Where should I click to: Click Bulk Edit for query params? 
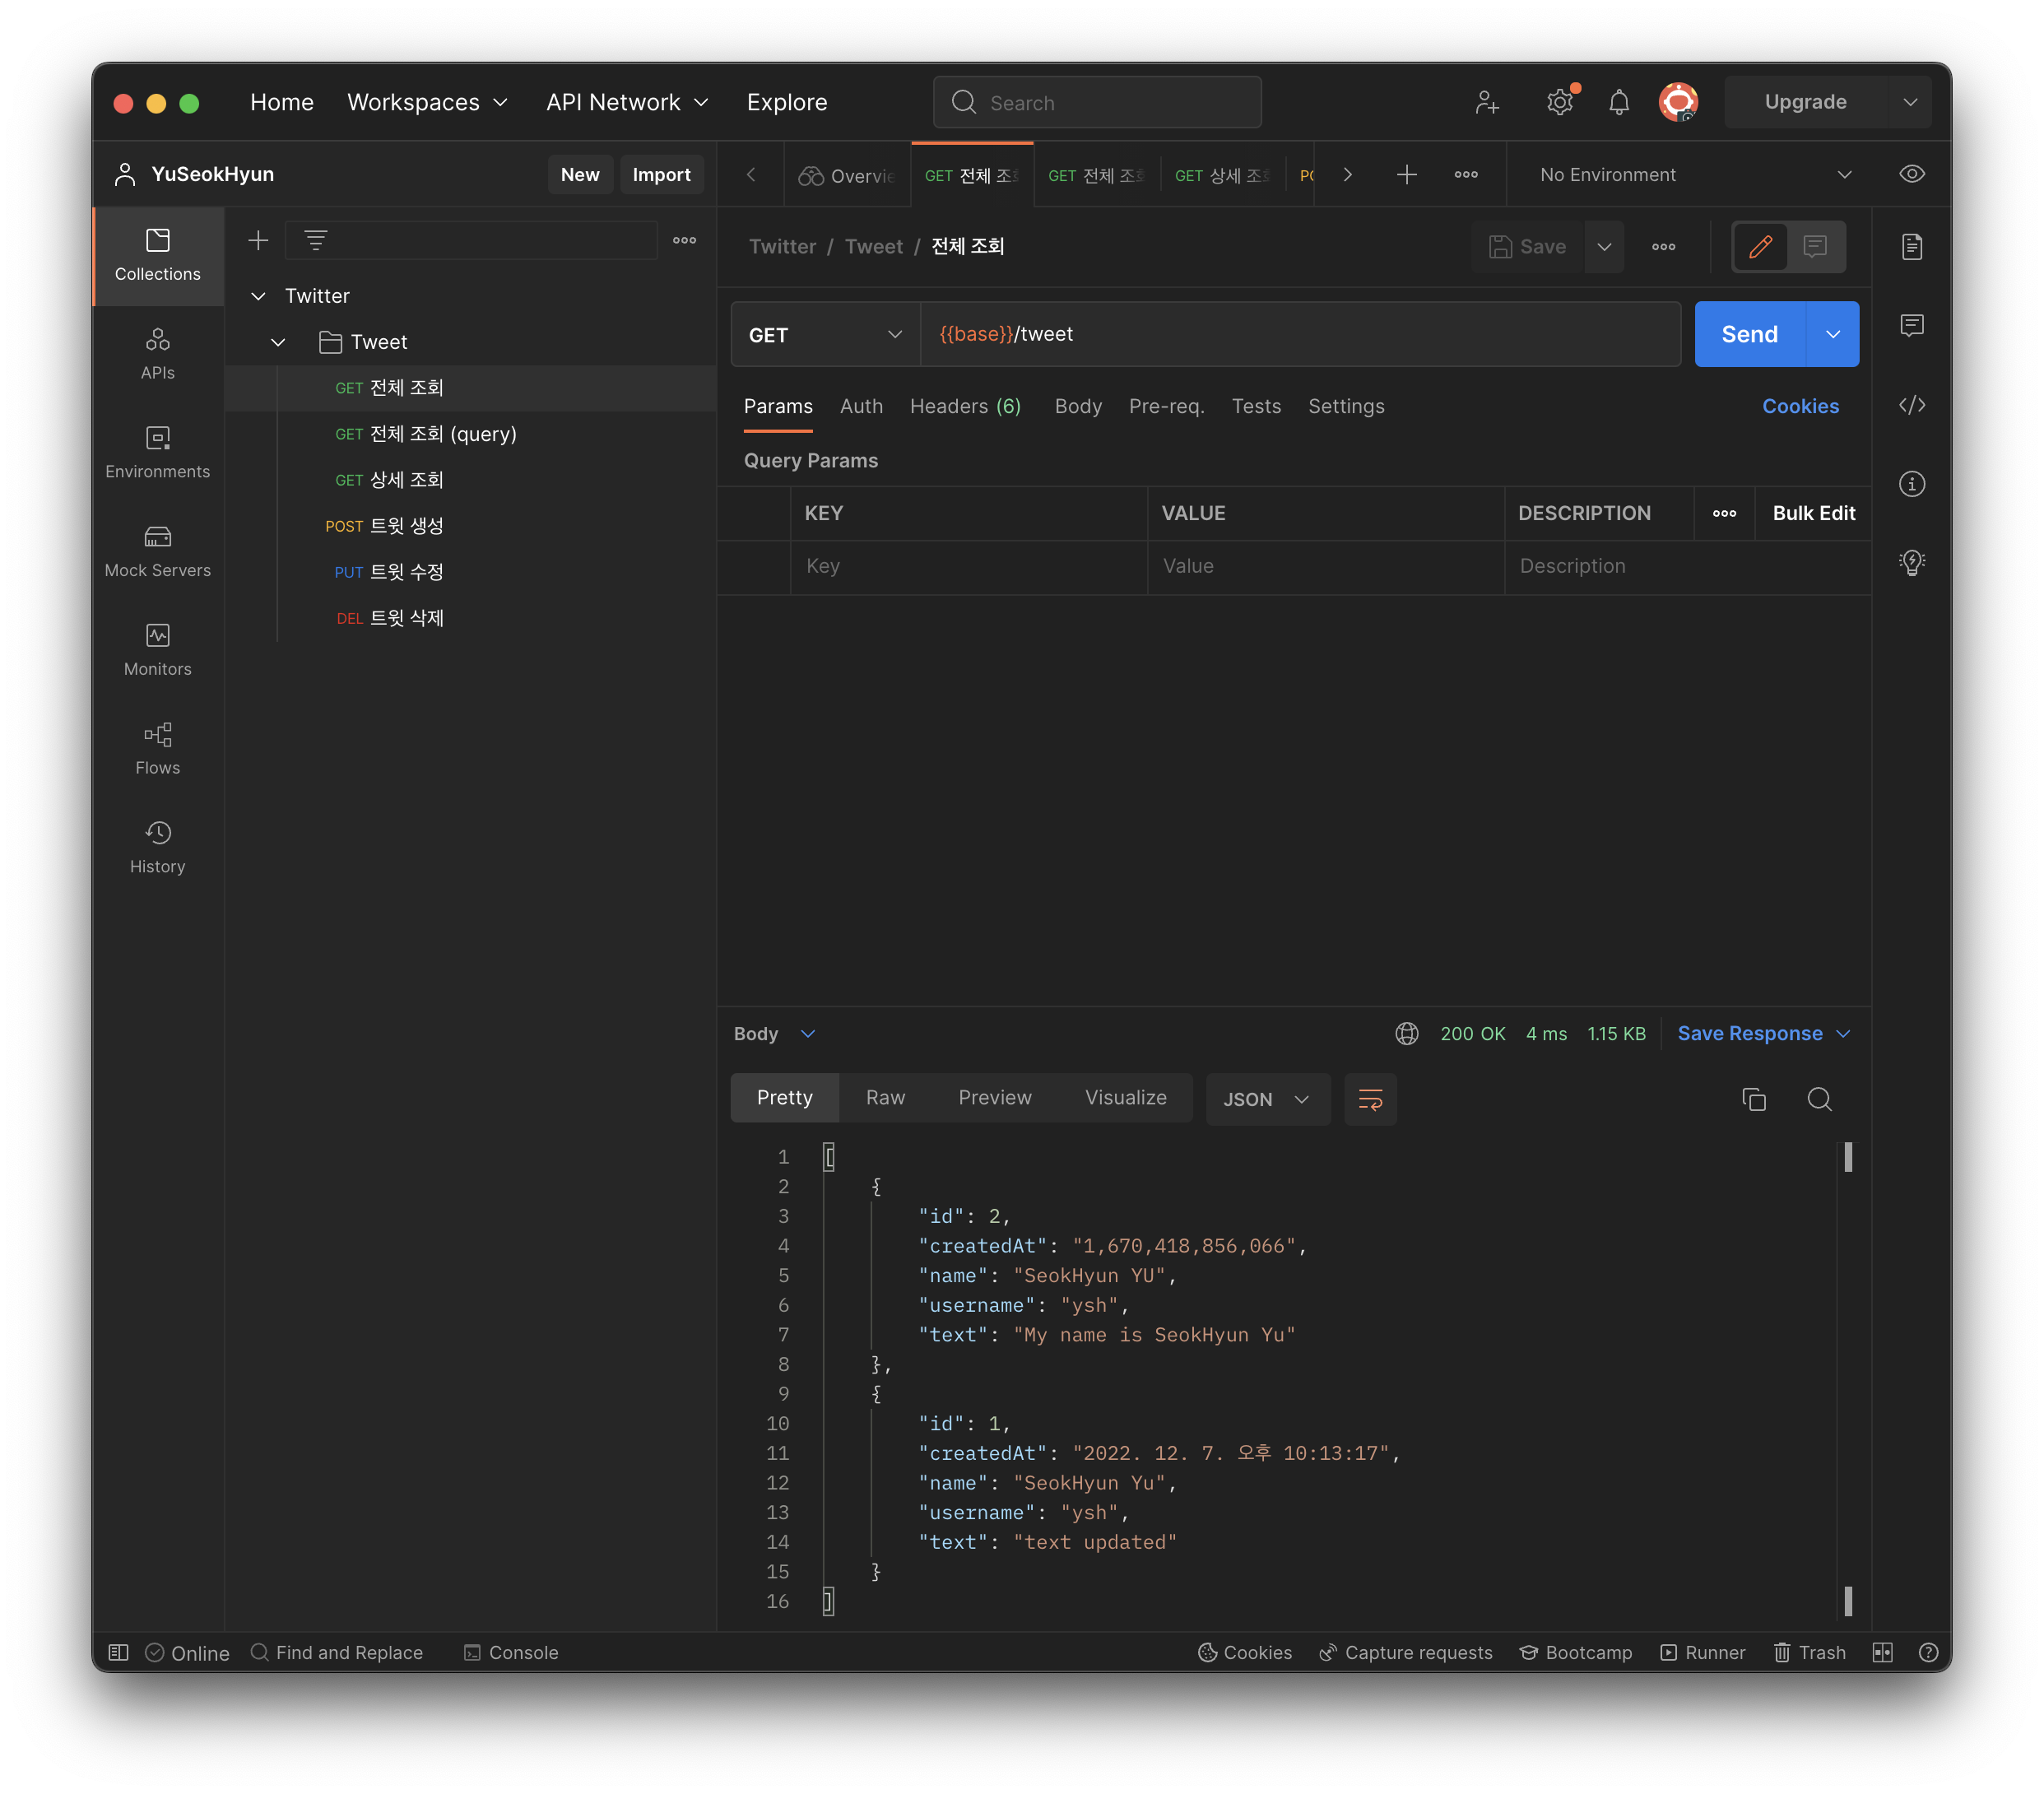(x=1813, y=513)
